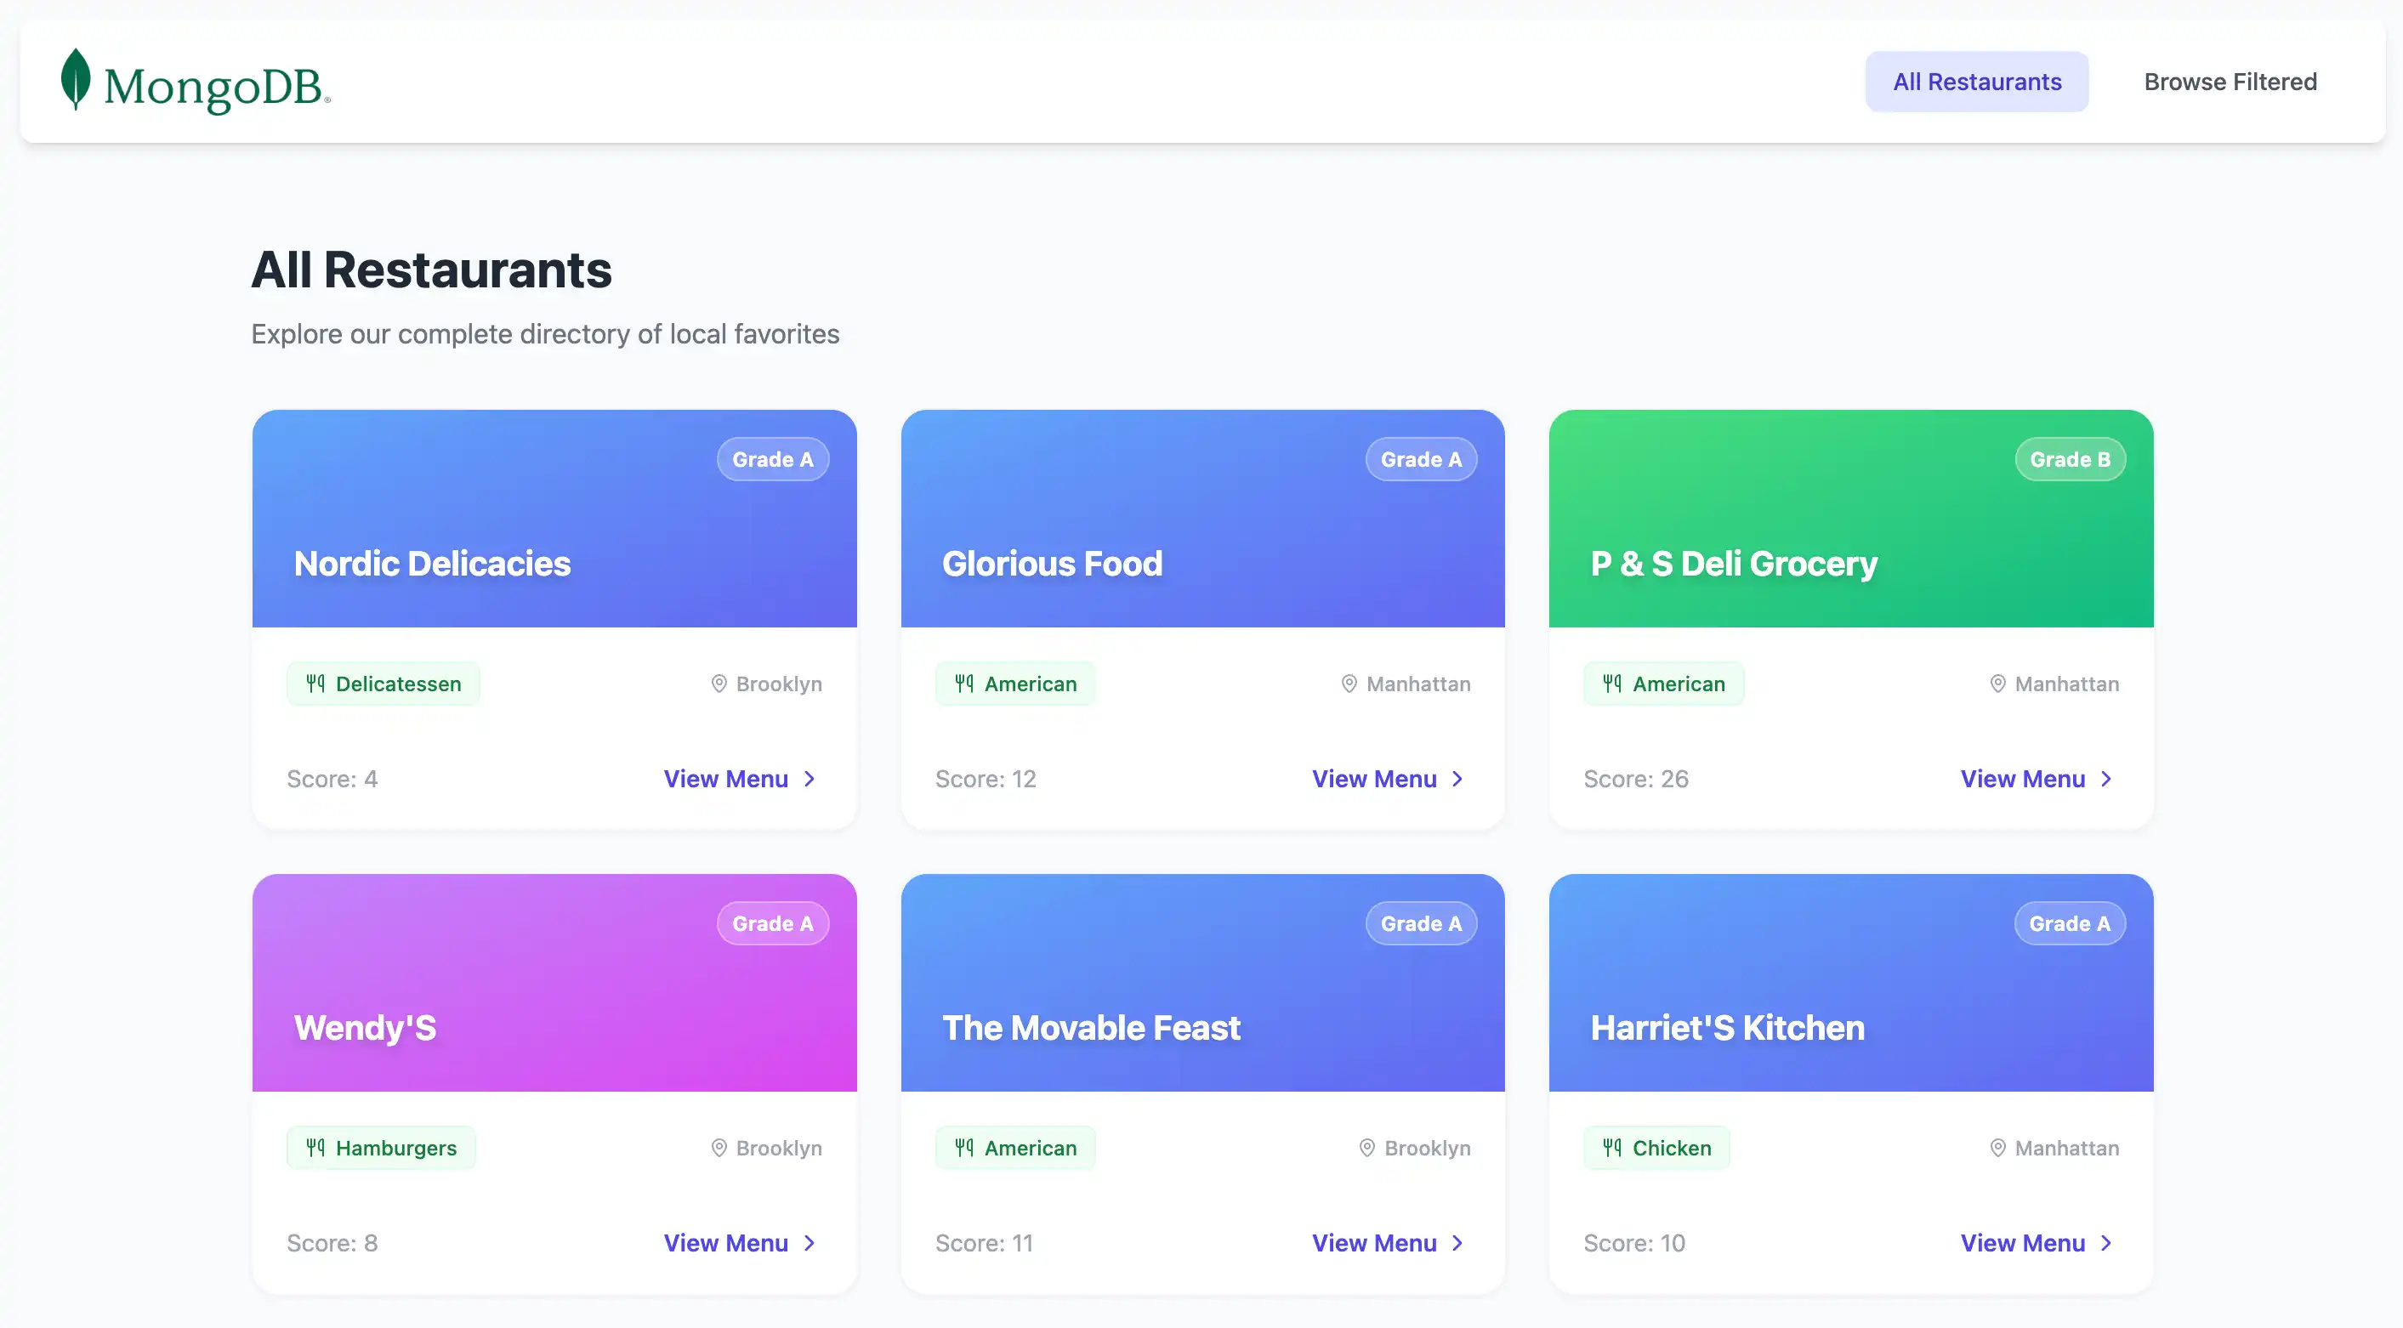Select the Chicken cuisine icon on Harriet'S Kitchen

(1613, 1147)
